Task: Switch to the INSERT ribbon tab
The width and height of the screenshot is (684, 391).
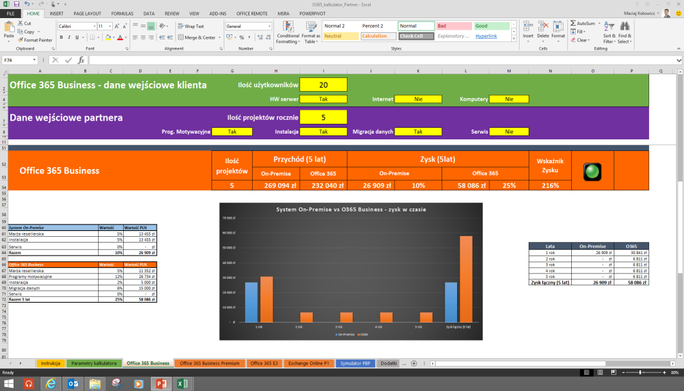Action: 56,14
